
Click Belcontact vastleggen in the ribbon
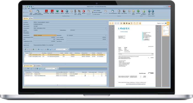pyautogui.click(x=97, y=12)
